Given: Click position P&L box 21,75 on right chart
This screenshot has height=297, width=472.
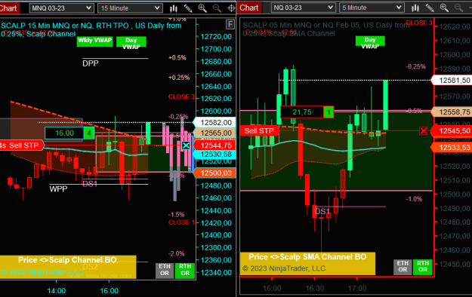Looking at the screenshot, I should coord(302,112).
